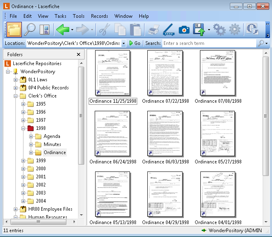
Task: Expand the HR00 Employee Files folder
Action: pyautogui.click(x=15, y=209)
